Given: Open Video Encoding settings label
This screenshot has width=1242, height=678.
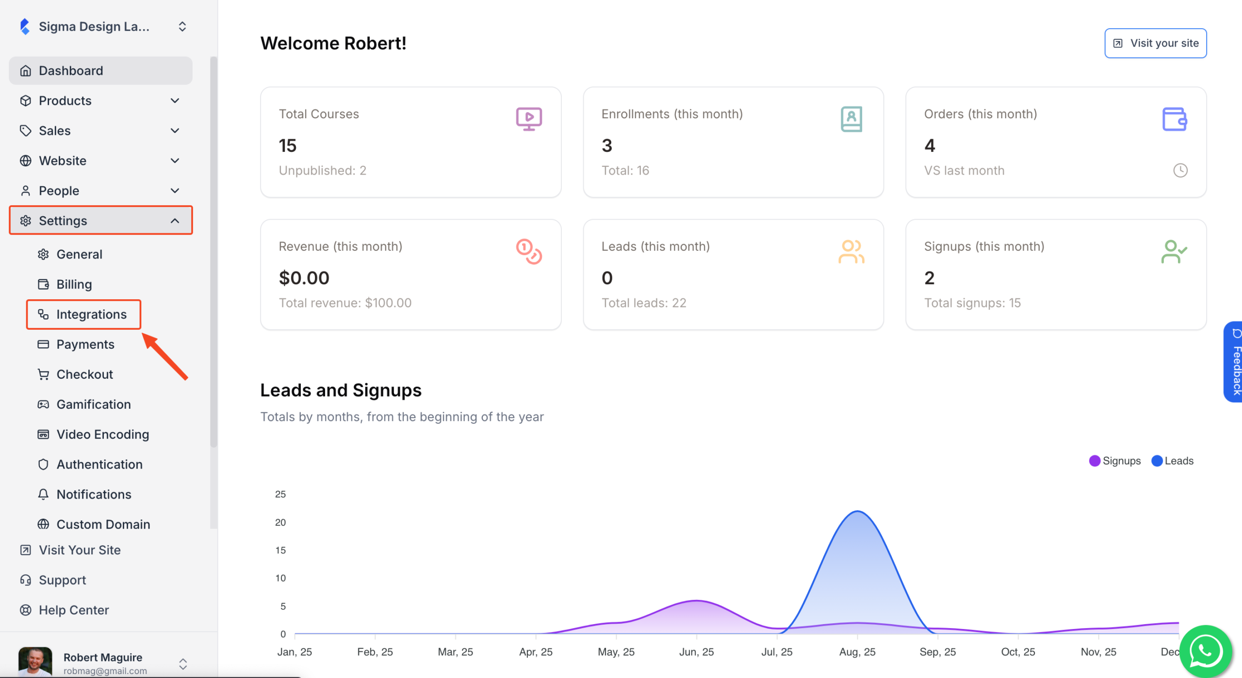Looking at the screenshot, I should pyautogui.click(x=103, y=435).
